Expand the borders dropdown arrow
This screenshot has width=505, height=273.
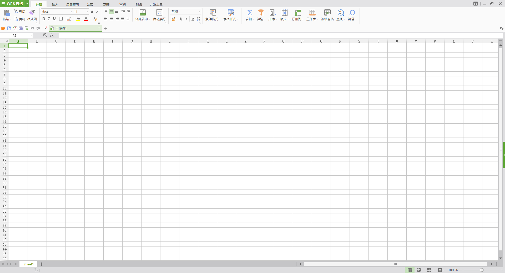65,19
